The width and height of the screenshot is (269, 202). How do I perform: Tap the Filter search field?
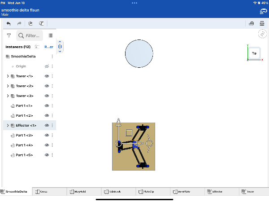tap(32, 35)
